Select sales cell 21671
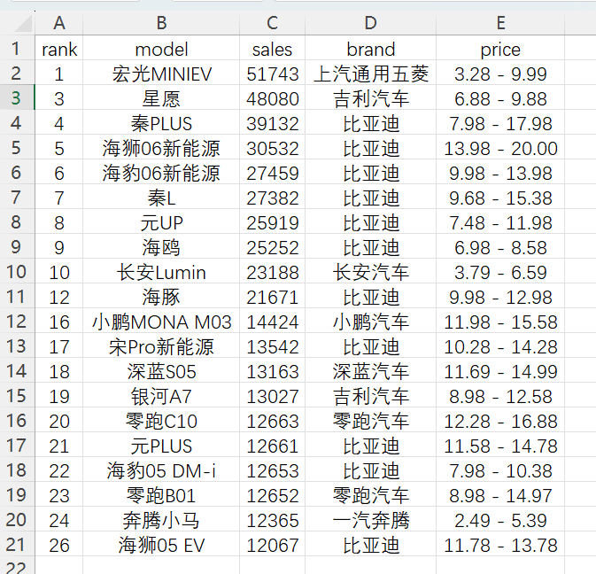The height and width of the screenshot is (574, 596). (x=272, y=296)
